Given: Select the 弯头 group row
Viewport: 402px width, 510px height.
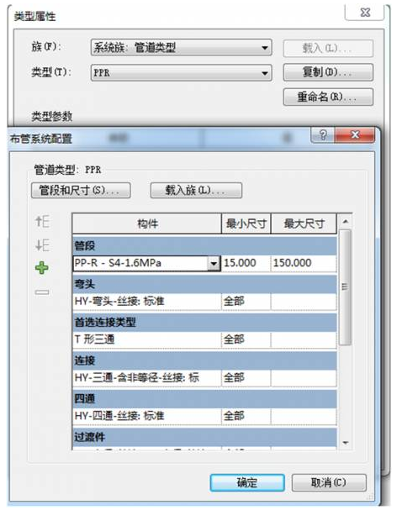Looking at the screenshot, I should point(204,284).
